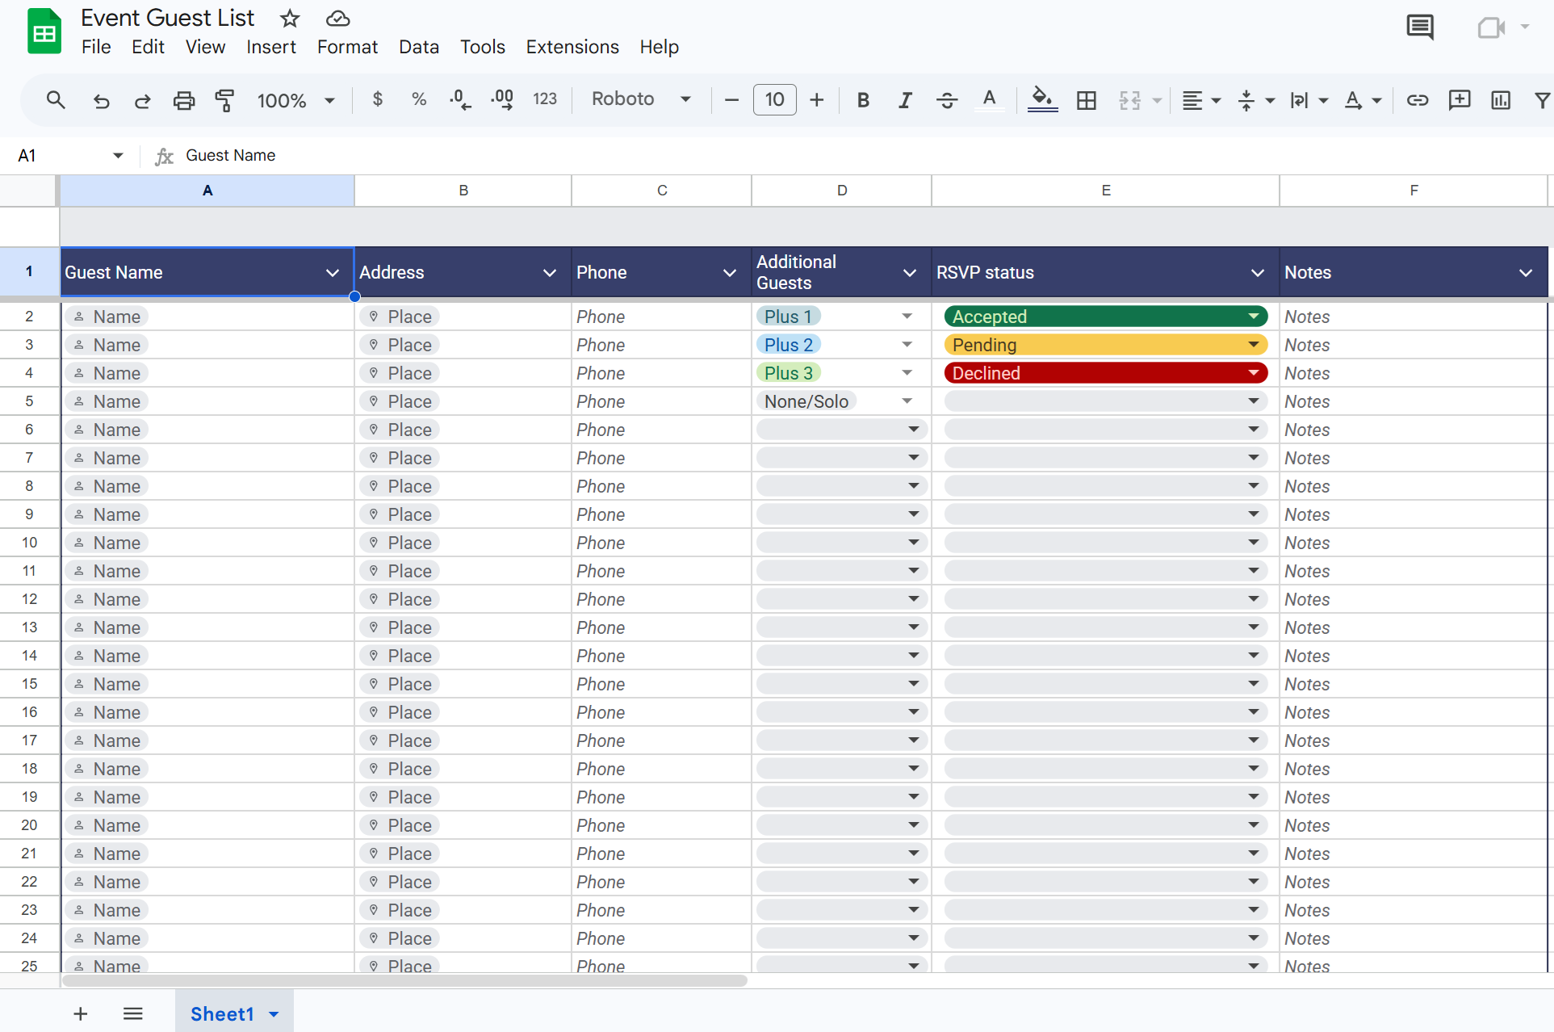Open the Format menu

347,47
